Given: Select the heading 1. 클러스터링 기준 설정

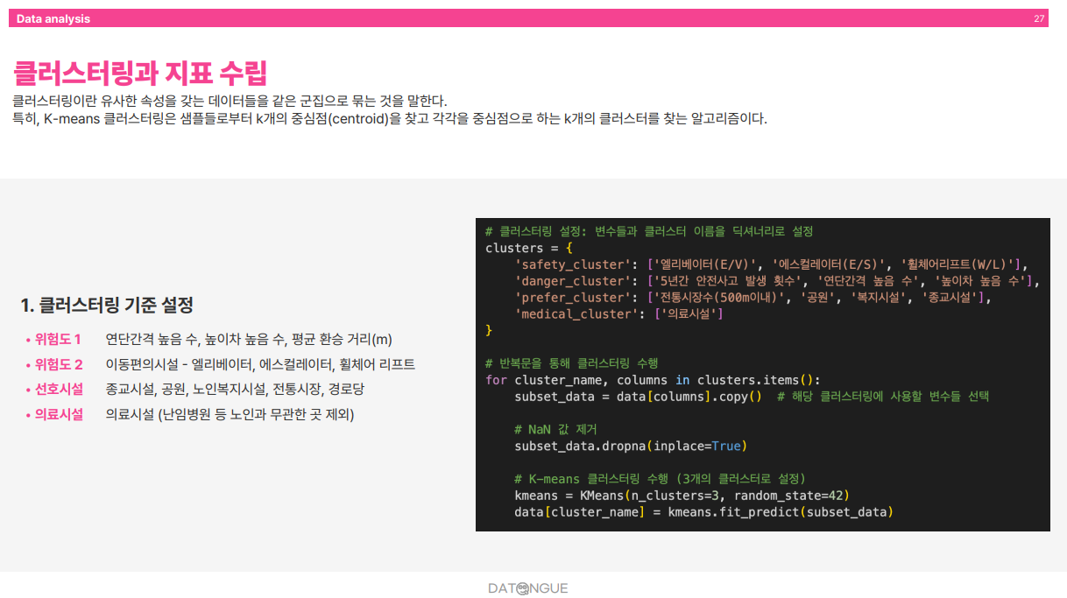Looking at the screenshot, I should 107,306.
